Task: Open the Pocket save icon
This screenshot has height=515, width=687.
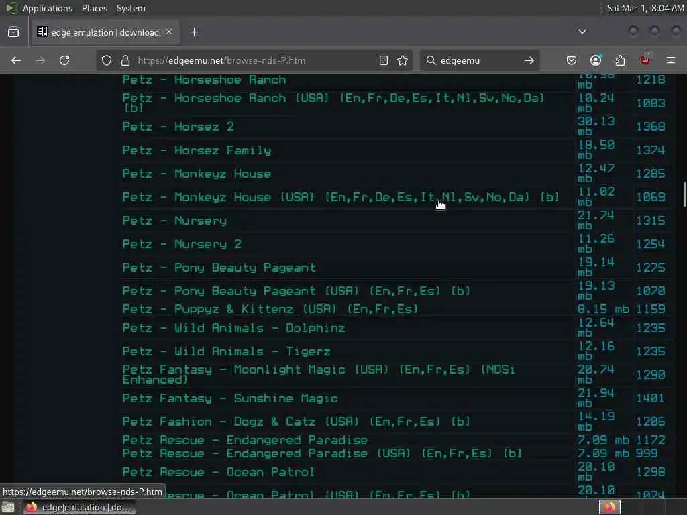Action: tap(572, 60)
